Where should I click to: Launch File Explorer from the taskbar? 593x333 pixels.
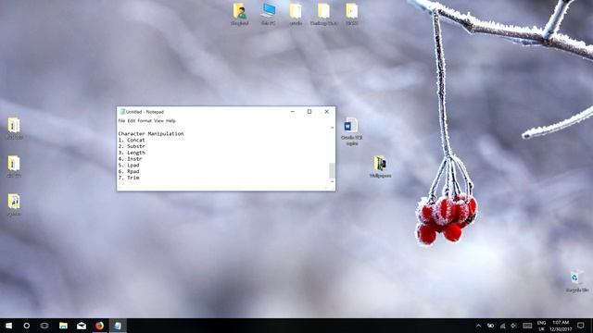63,326
